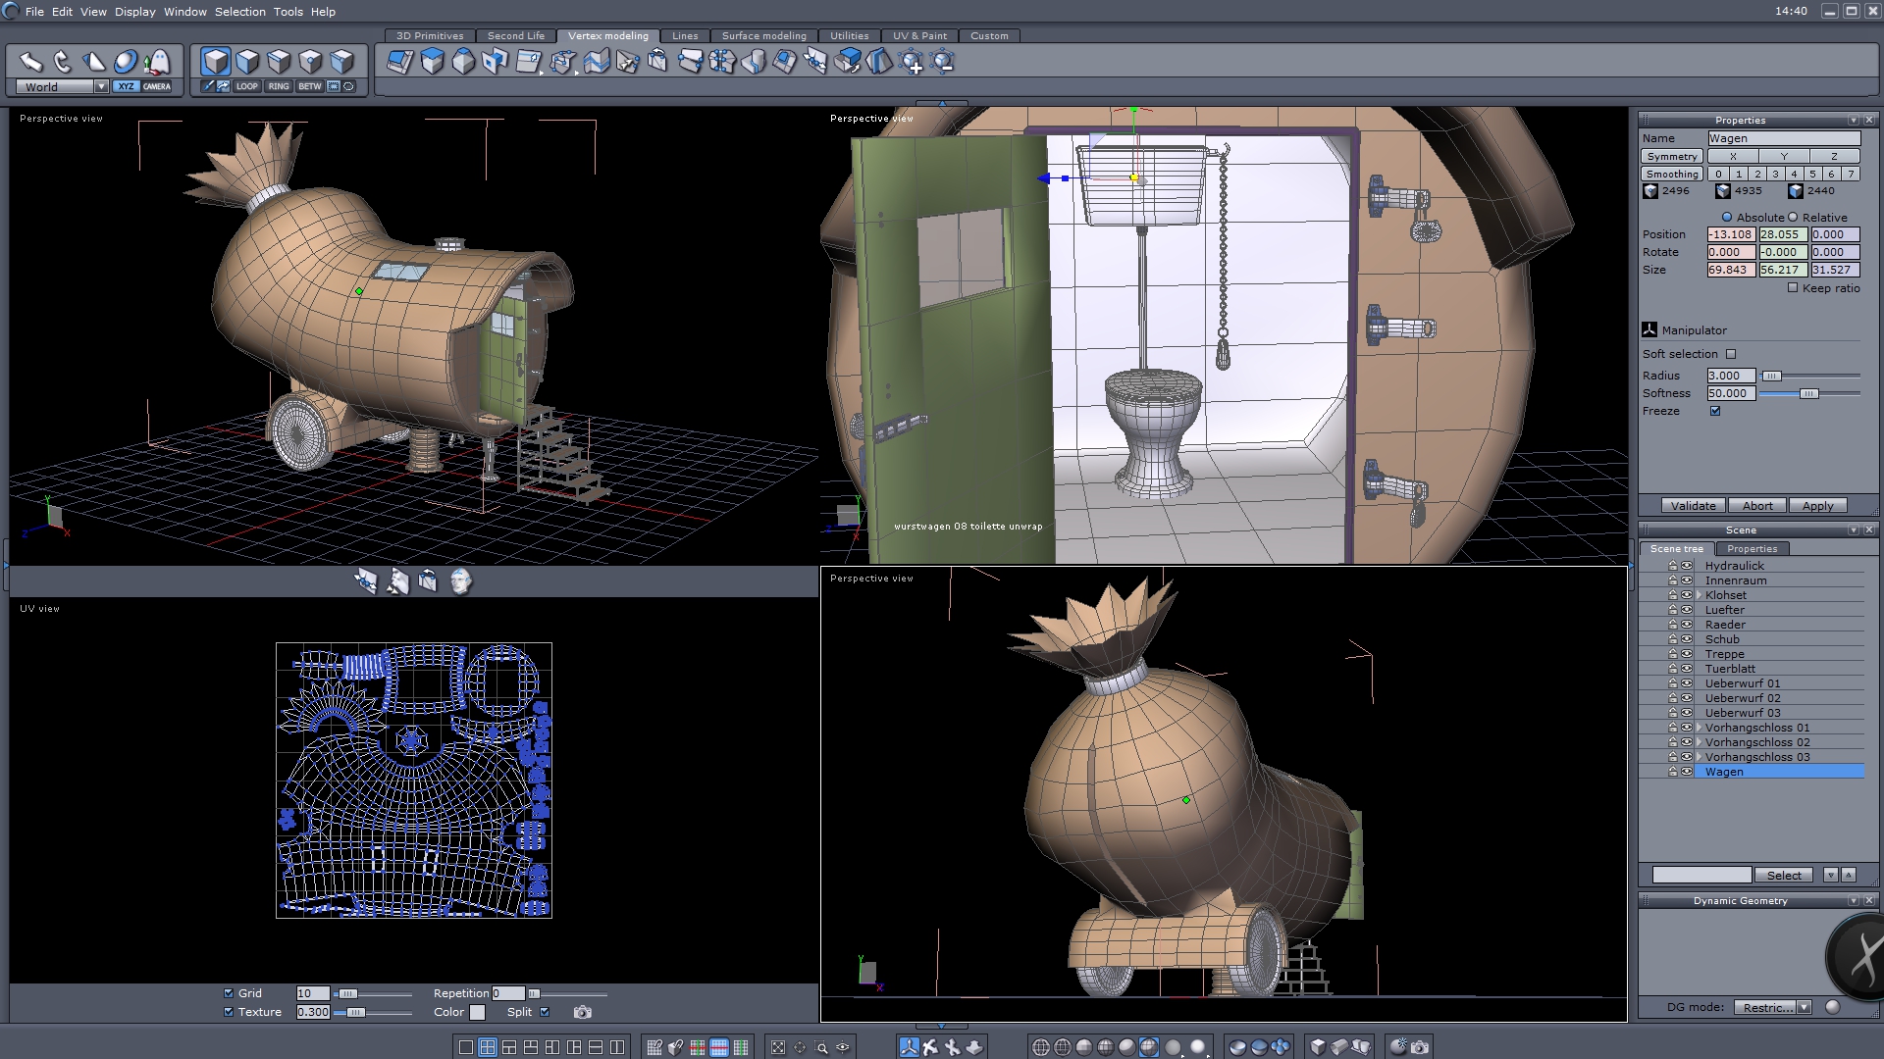Click the Softness slider handle
Screen dimensions: 1884x1059
coord(1808,393)
